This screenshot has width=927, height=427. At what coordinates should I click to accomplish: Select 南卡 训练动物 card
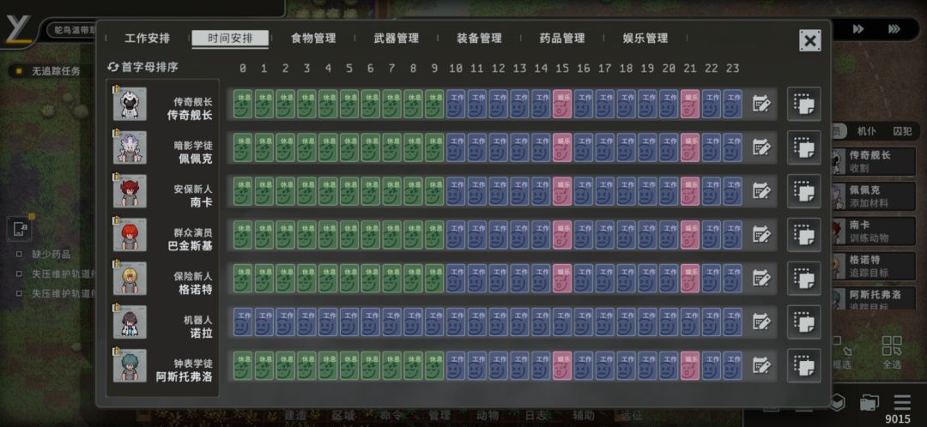[x=874, y=232]
